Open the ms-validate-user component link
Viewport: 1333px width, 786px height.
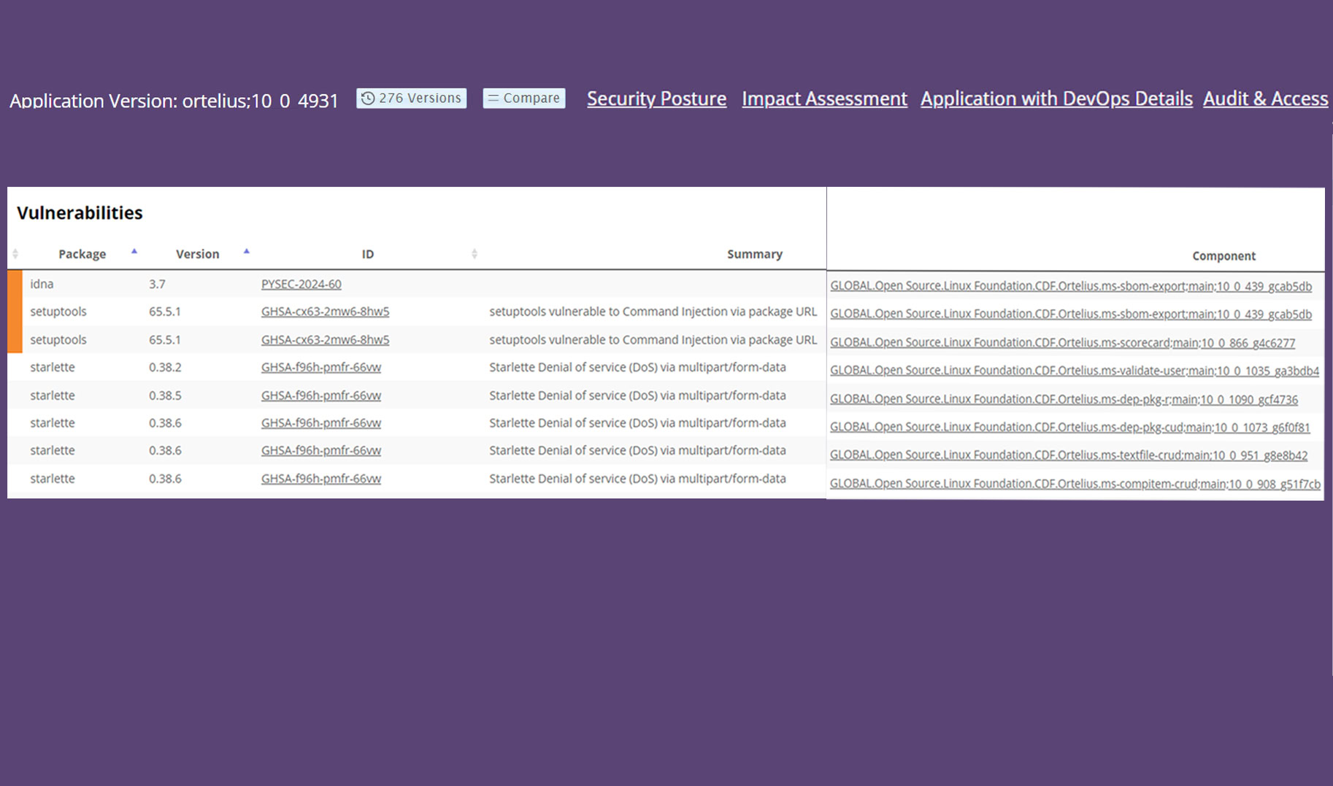(x=1074, y=371)
